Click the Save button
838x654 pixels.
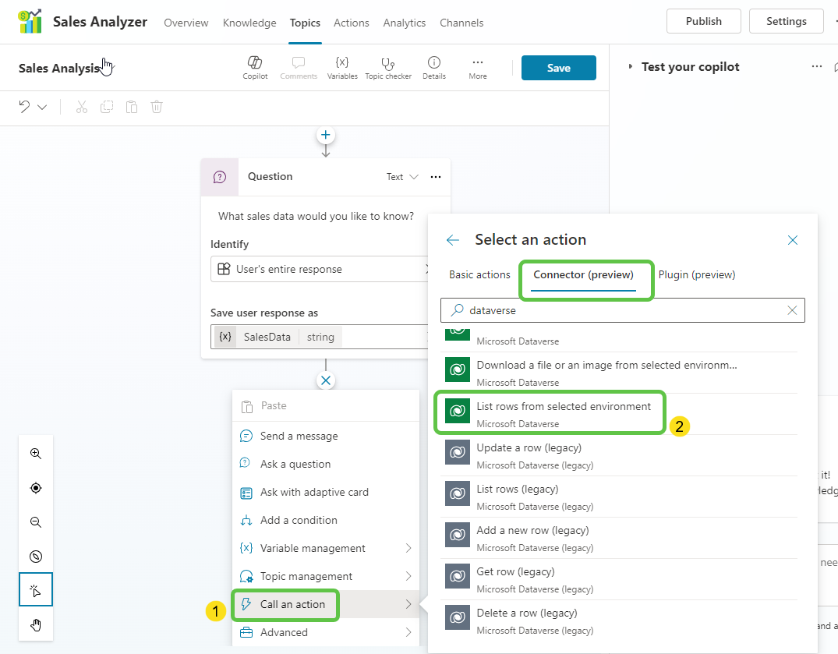[x=558, y=68]
